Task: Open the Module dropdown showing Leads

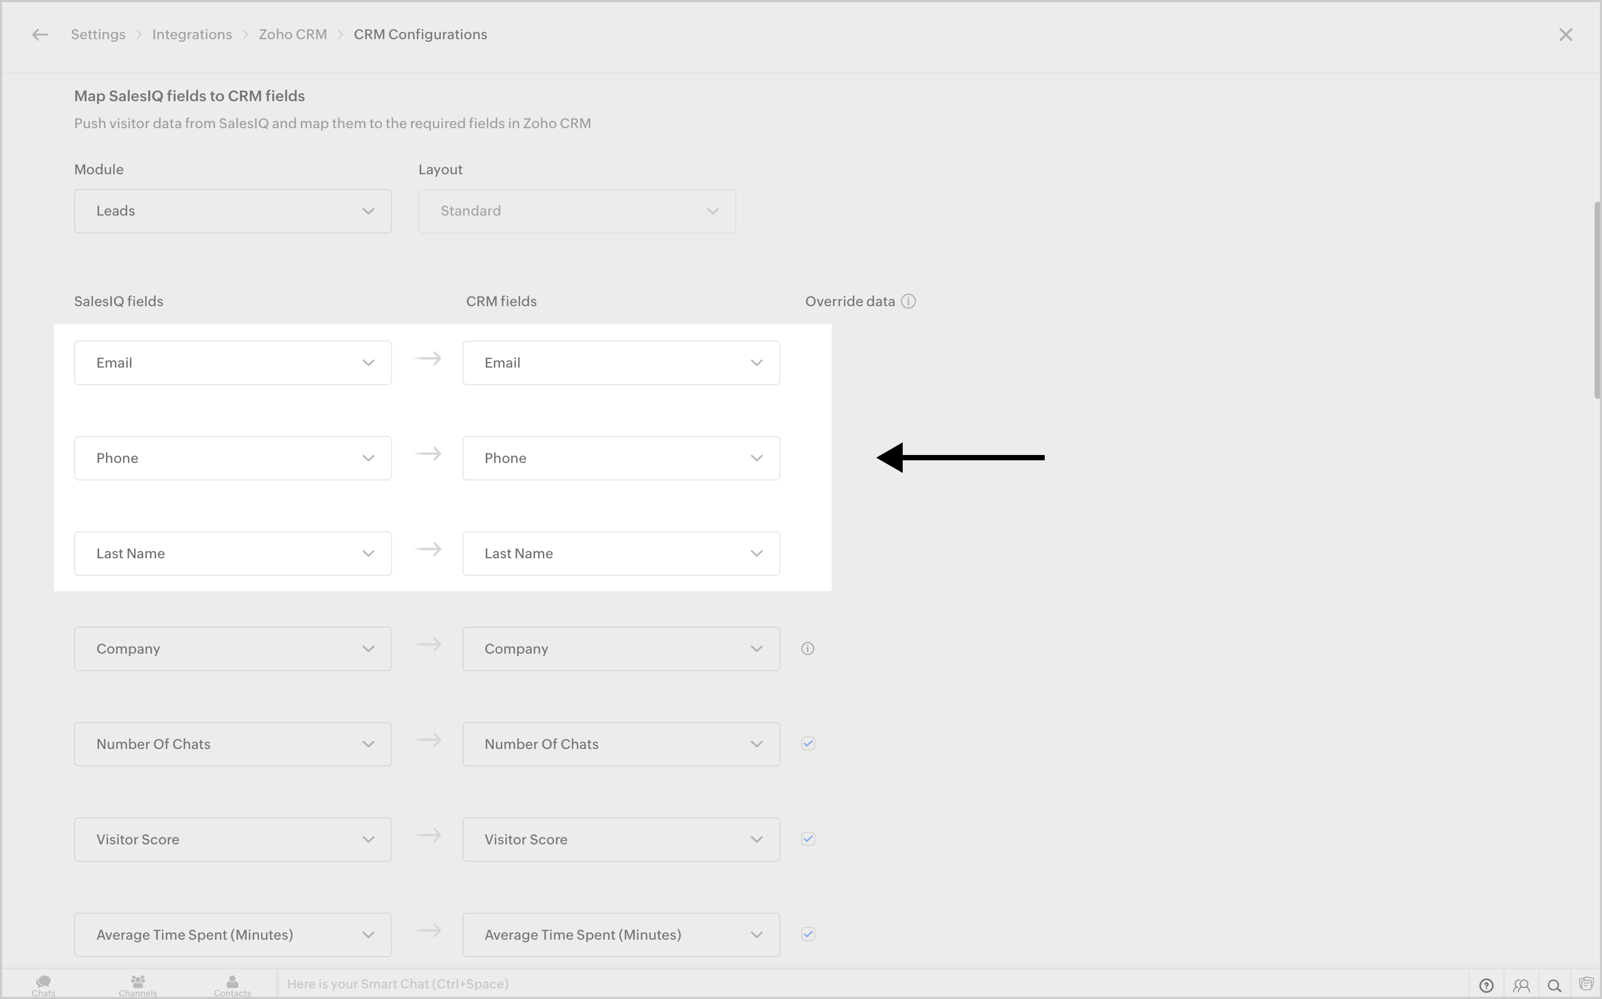Action: (x=233, y=211)
